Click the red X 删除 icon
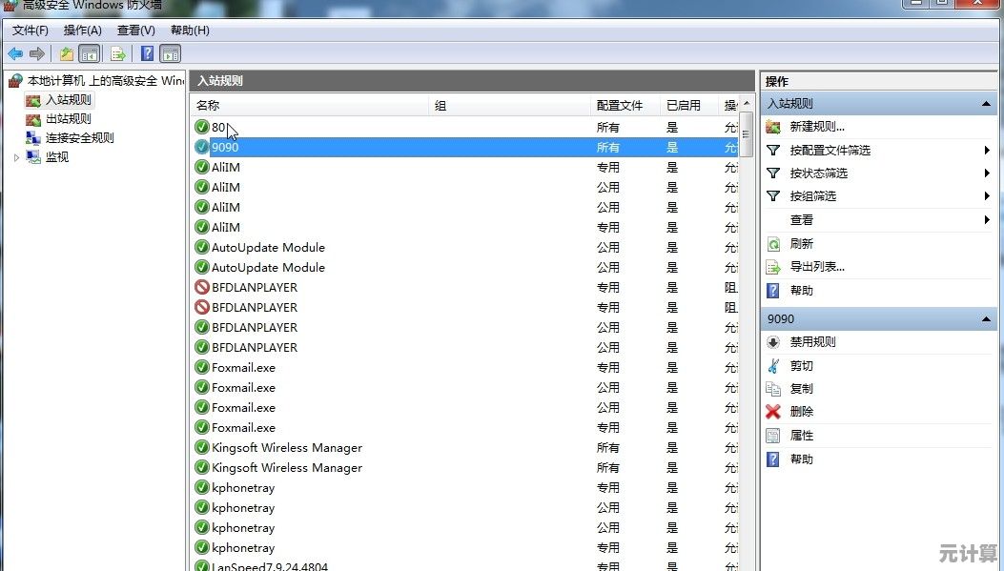Viewport: 1004px width, 571px height. tap(773, 412)
